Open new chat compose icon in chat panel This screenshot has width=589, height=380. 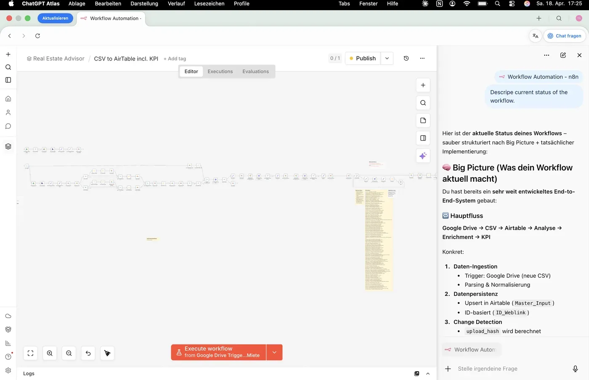point(563,55)
